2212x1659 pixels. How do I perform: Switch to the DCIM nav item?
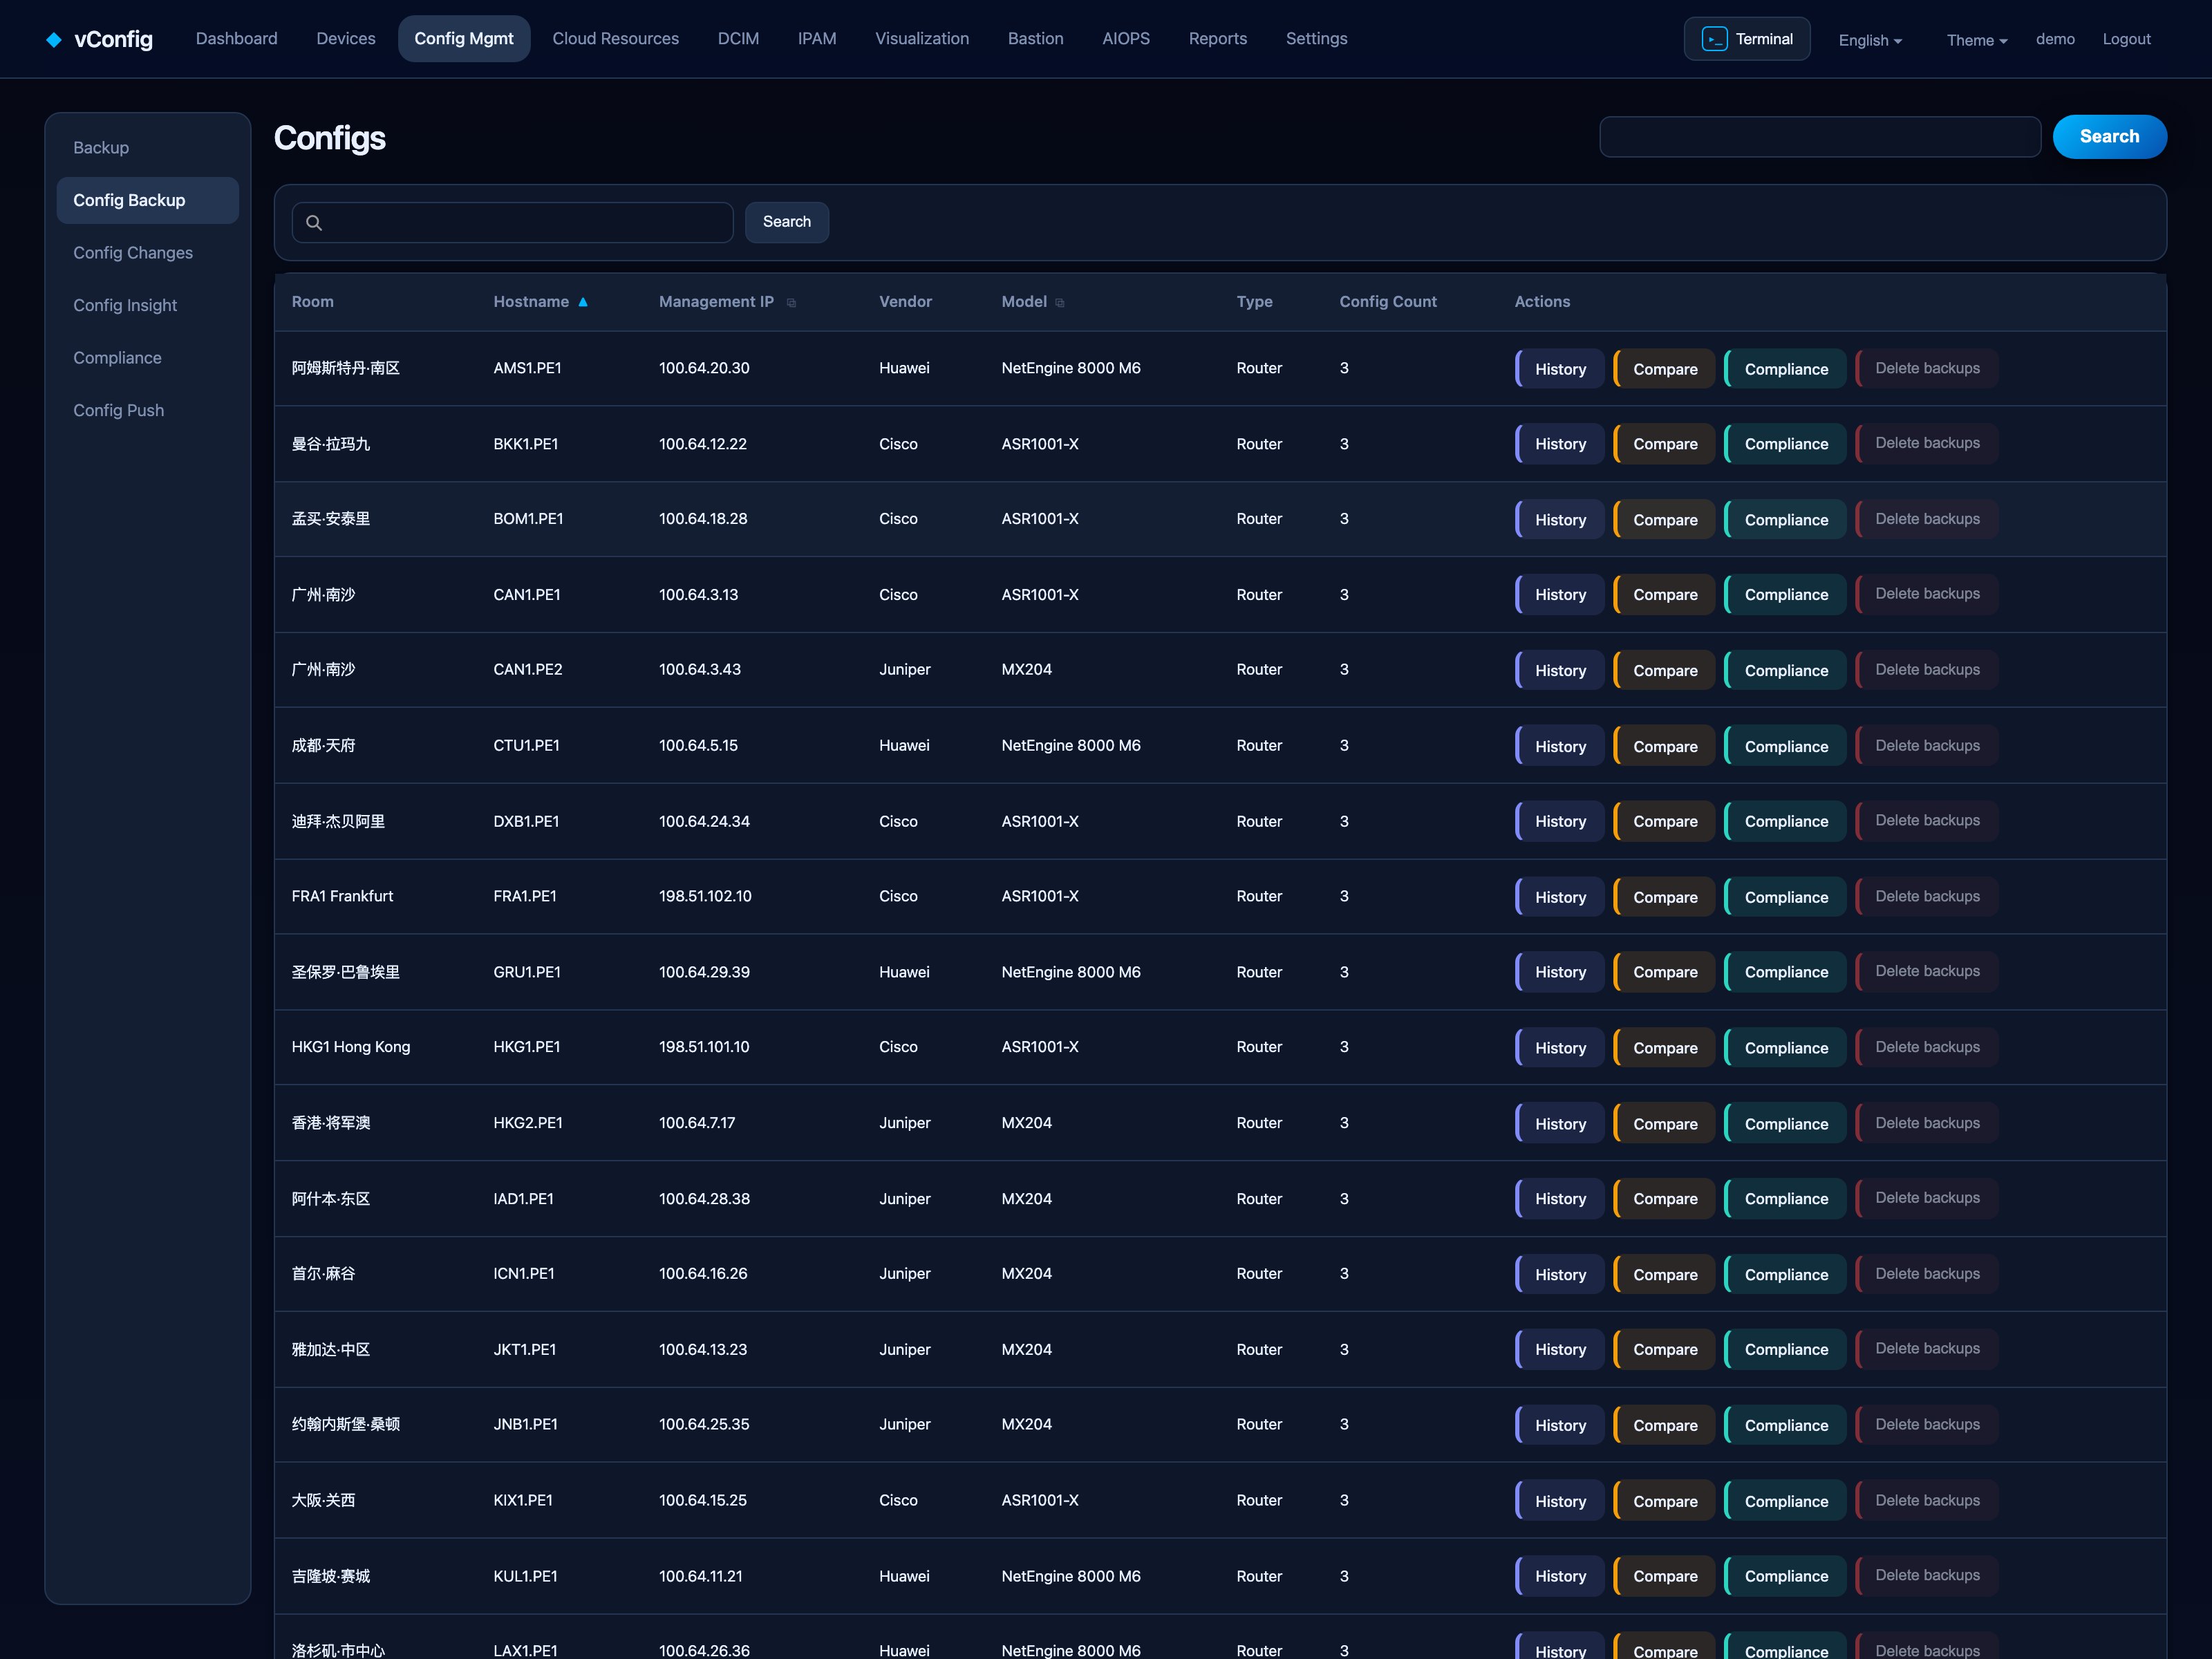point(738,38)
